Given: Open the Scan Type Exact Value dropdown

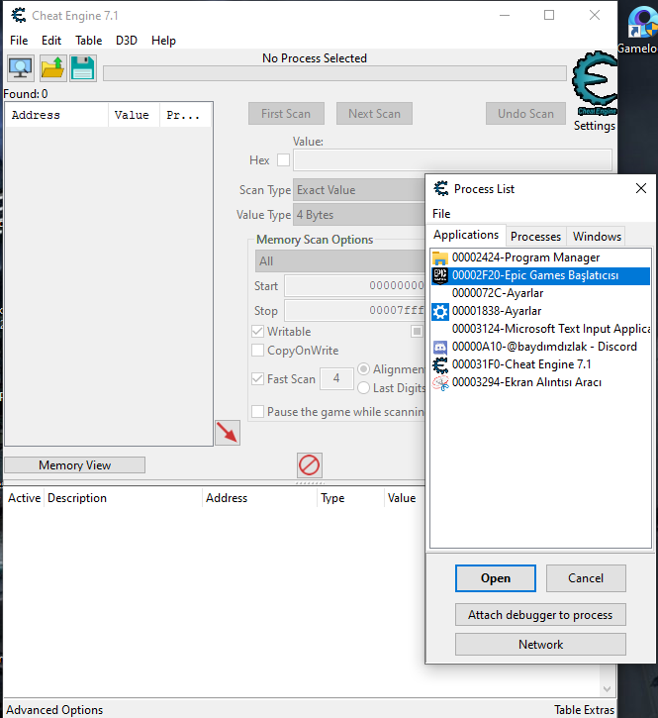Looking at the screenshot, I should pyautogui.click(x=359, y=189).
